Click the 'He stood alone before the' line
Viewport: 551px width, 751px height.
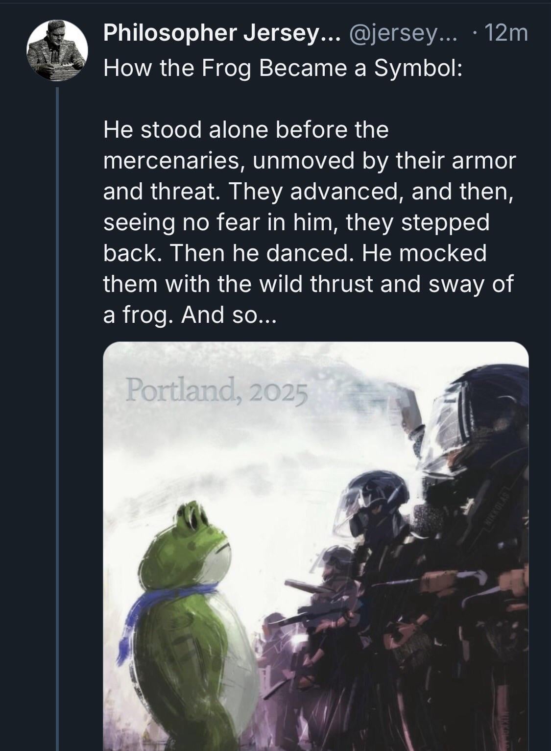(245, 130)
